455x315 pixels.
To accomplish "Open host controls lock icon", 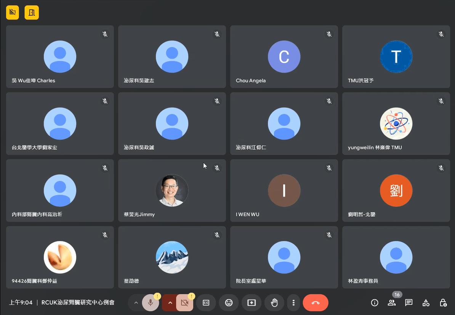I will [443, 303].
